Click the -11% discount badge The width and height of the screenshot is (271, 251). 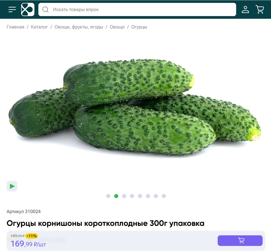click(x=32, y=236)
